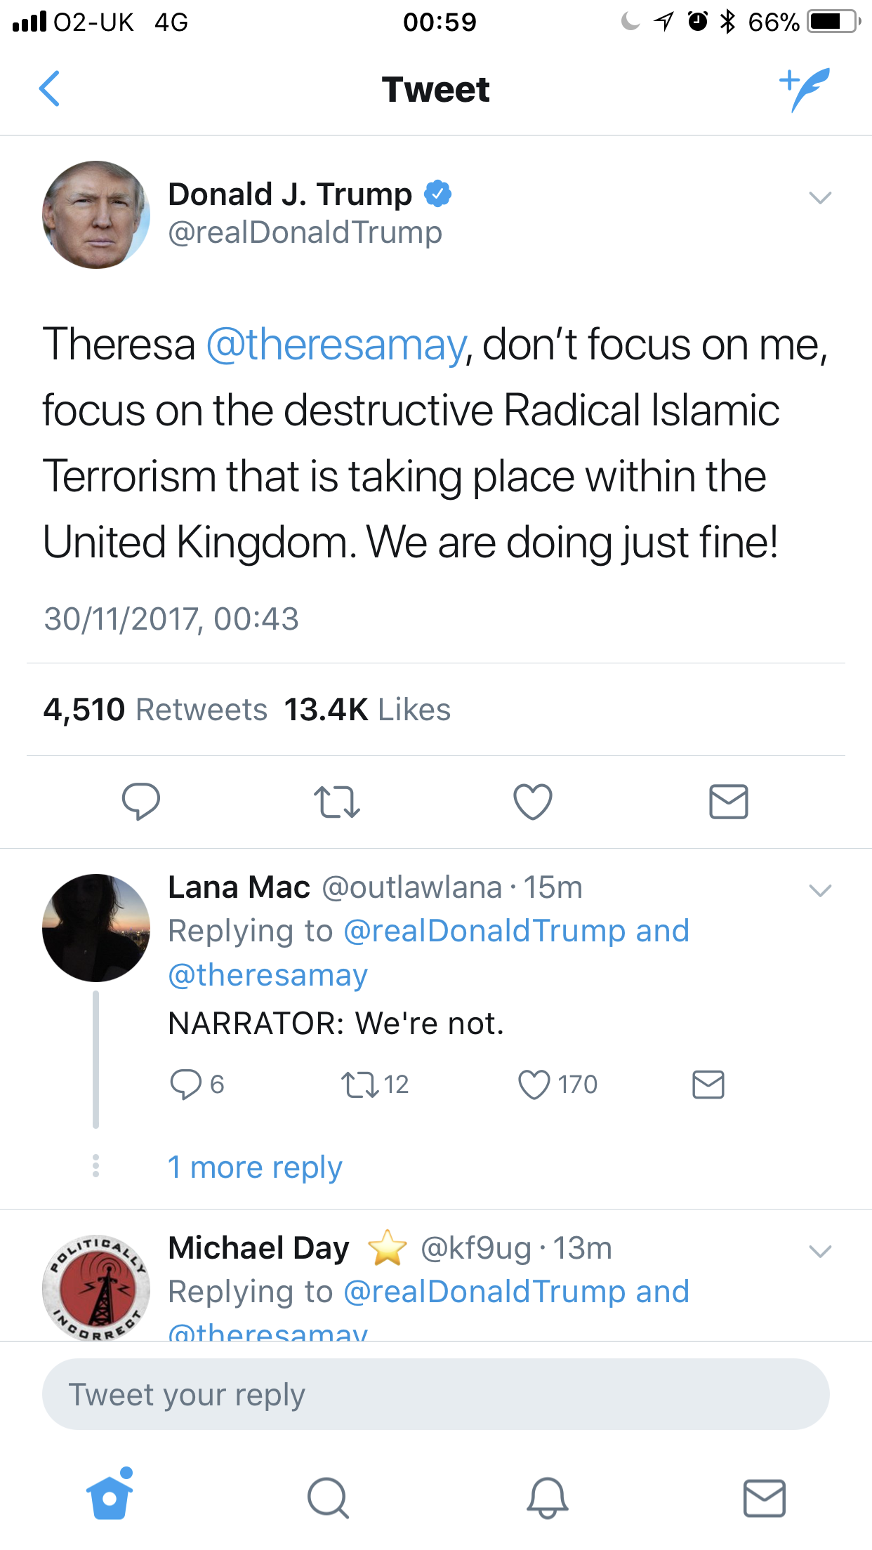
Task: Open the Search tab
Action: (x=328, y=1498)
